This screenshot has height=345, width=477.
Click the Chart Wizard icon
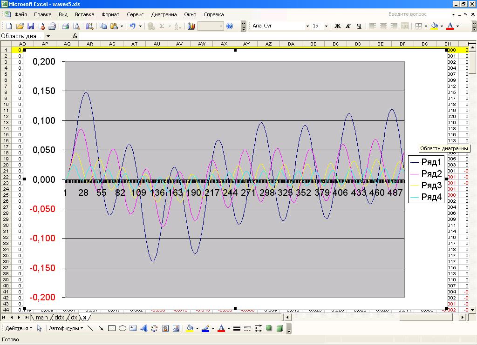[191, 26]
